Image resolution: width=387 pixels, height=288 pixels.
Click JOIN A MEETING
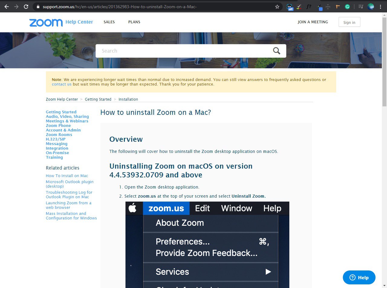(x=313, y=22)
